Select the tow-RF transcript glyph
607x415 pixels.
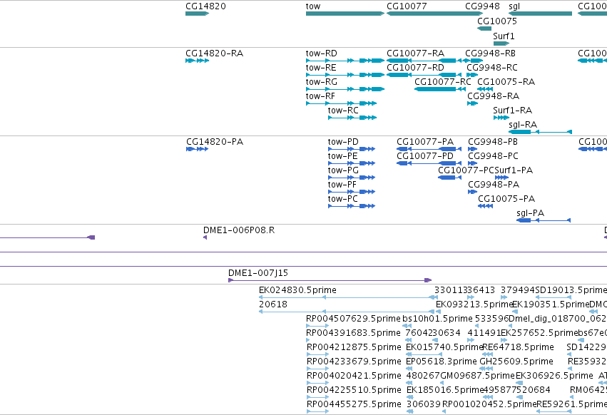[x=341, y=103]
